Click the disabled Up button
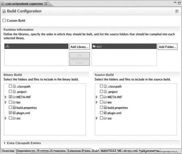This screenshot has height=154, width=182. point(79,55)
